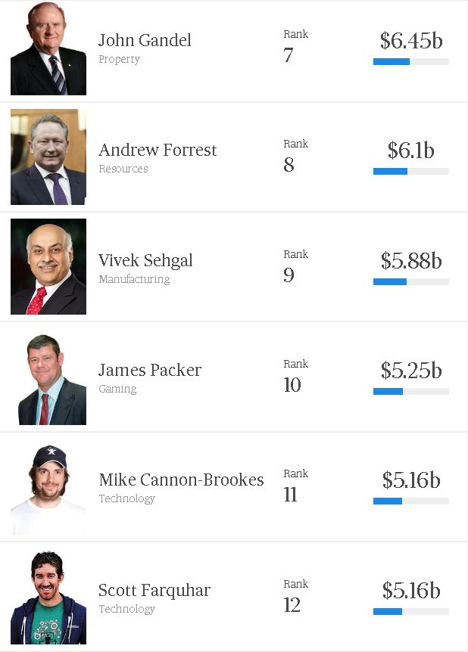Image resolution: width=468 pixels, height=652 pixels.
Task: Click the James Packer name
Action: click(x=150, y=370)
